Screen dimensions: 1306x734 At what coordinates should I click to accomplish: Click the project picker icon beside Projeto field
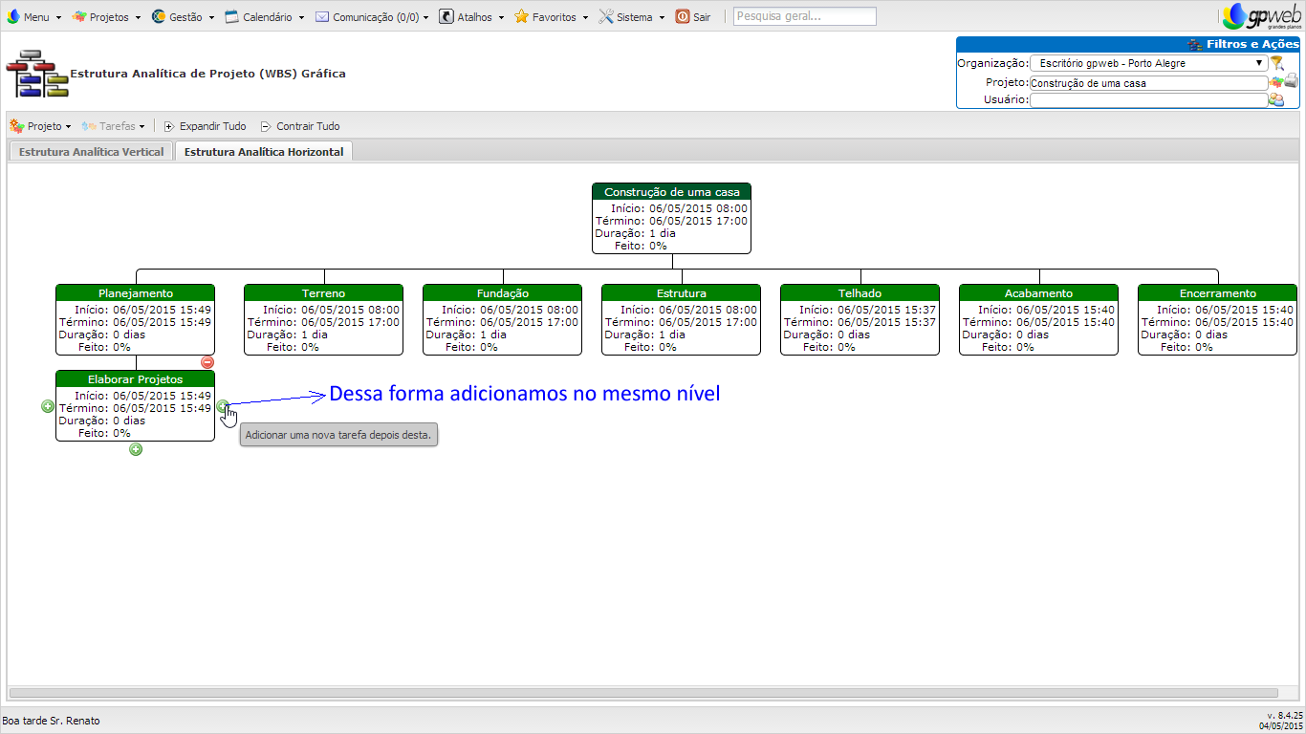point(1275,82)
